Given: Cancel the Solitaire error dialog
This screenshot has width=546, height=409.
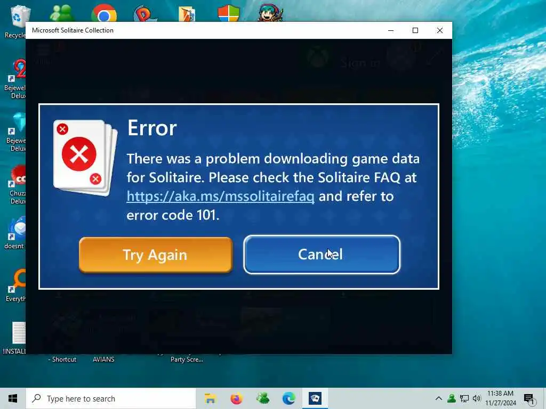Looking at the screenshot, I should (x=322, y=255).
